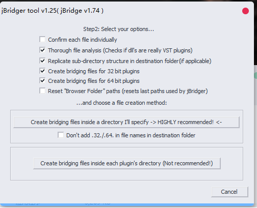The image size is (257, 208).
Task: Check the Reset "Browser Folder" paths box
Action: click(42, 91)
